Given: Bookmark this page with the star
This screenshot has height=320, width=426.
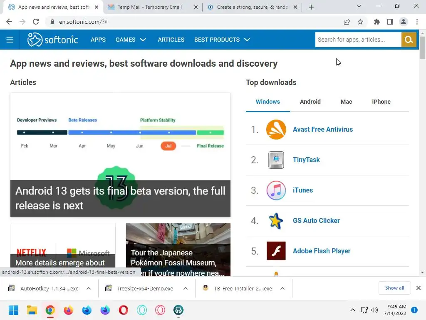Looking at the screenshot, I should (x=360, y=22).
